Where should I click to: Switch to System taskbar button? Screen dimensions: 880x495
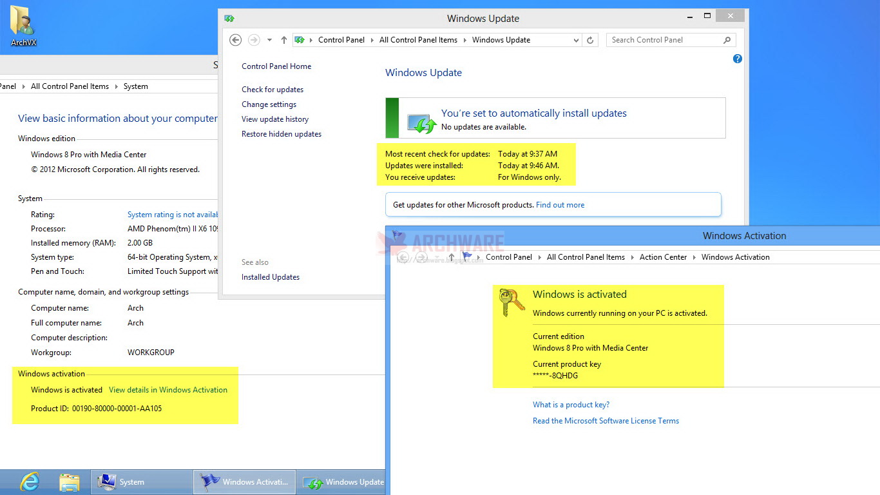tap(141, 482)
